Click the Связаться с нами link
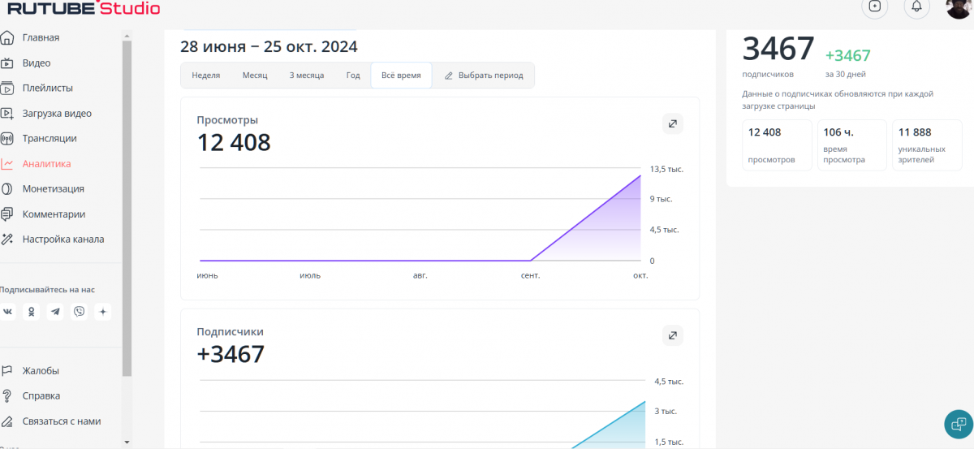Screen dimensions: 974x449 pyautogui.click(x=62, y=421)
